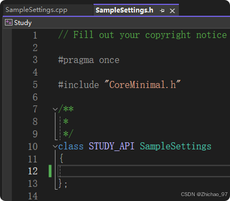Image resolution: width=230 pixels, height=201 pixels.
Task: Collapse the class definition at line 10
Action: (55, 146)
